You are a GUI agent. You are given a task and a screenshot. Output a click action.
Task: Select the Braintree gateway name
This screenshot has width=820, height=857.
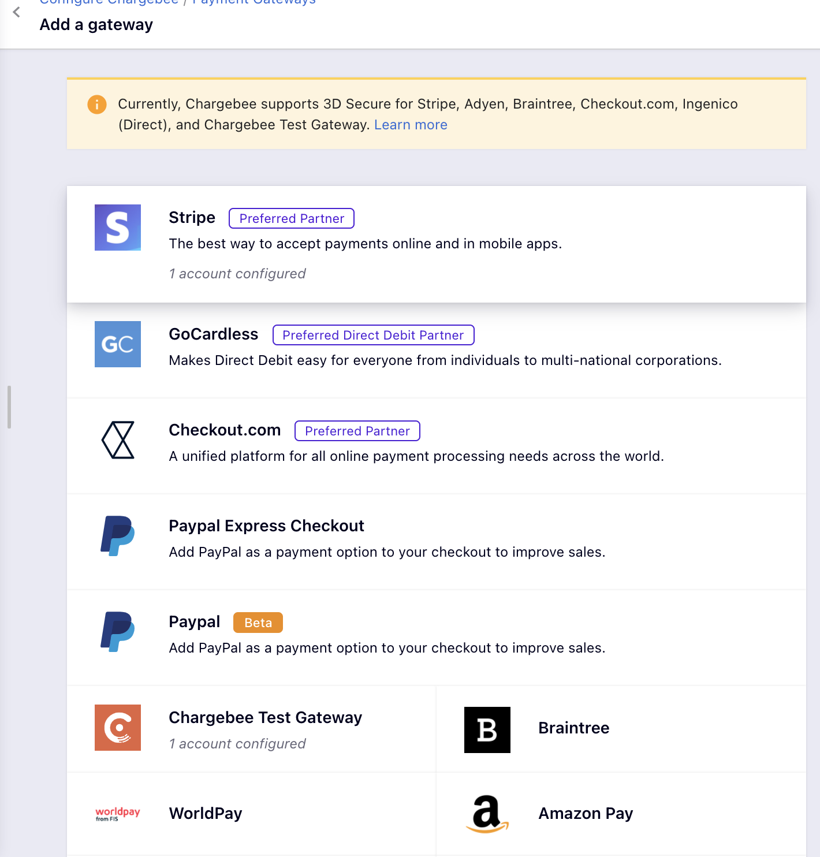click(573, 728)
